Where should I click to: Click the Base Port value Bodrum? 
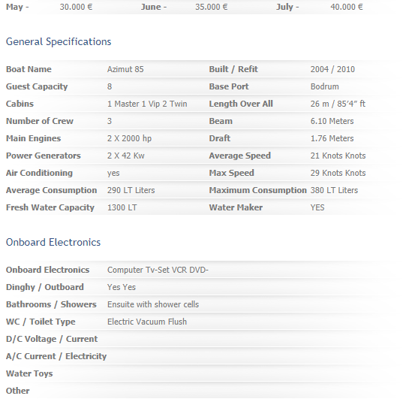point(324,86)
